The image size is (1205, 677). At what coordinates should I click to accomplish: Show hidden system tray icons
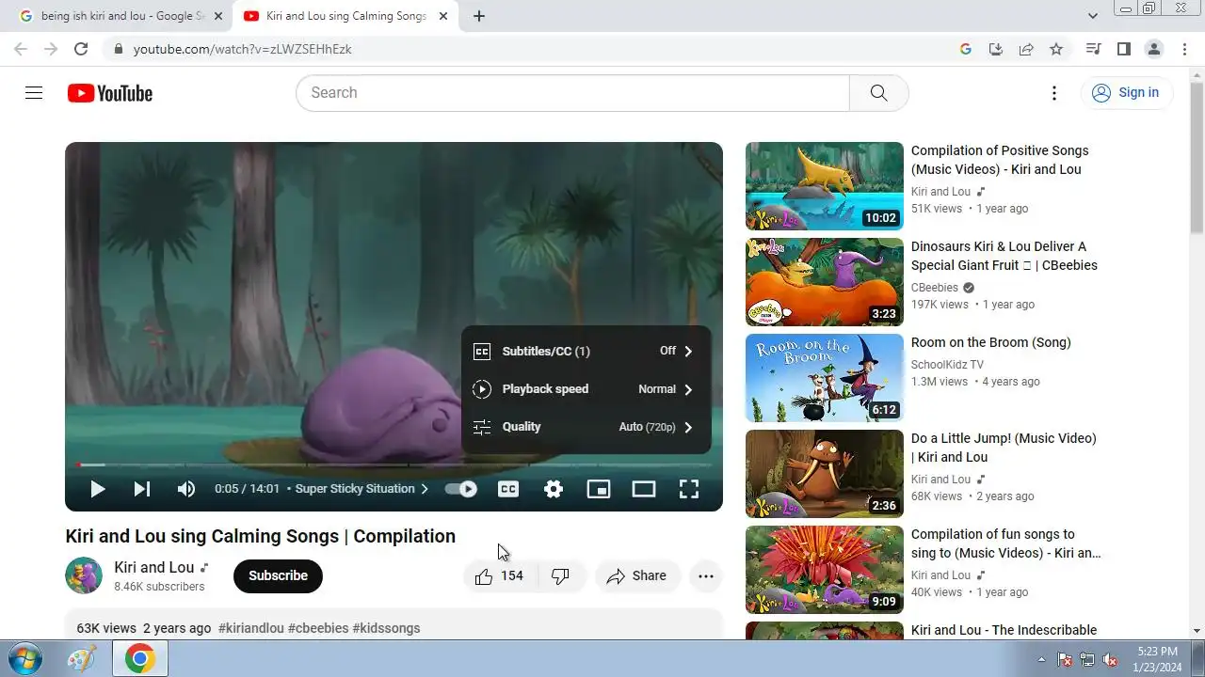point(1041,659)
